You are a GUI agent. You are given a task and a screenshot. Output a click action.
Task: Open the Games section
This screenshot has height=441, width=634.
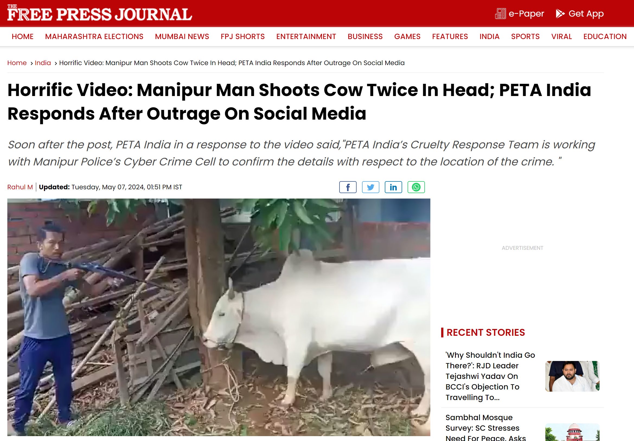pos(407,36)
